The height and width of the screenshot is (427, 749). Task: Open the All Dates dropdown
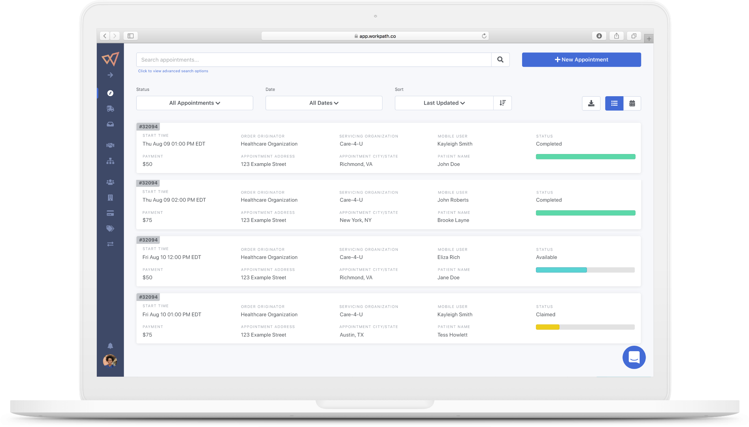324,103
